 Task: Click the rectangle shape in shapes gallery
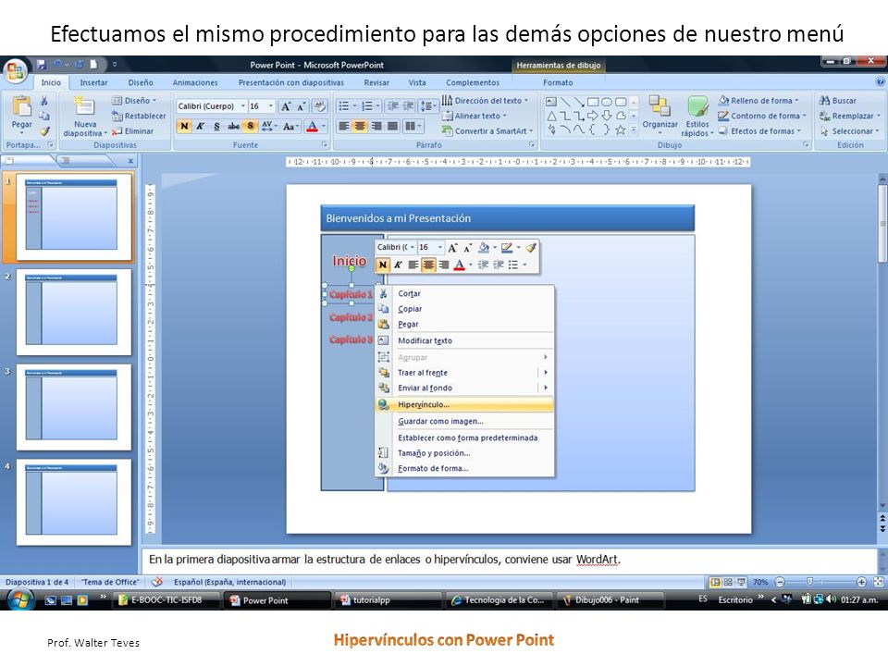click(593, 102)
